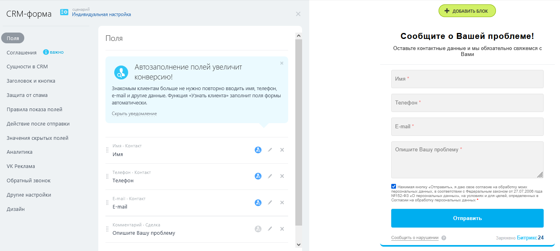The height and width of the screenshot is (251, 560).
Task: Switch to Дизайн settings section
Action: click(16, 209)
